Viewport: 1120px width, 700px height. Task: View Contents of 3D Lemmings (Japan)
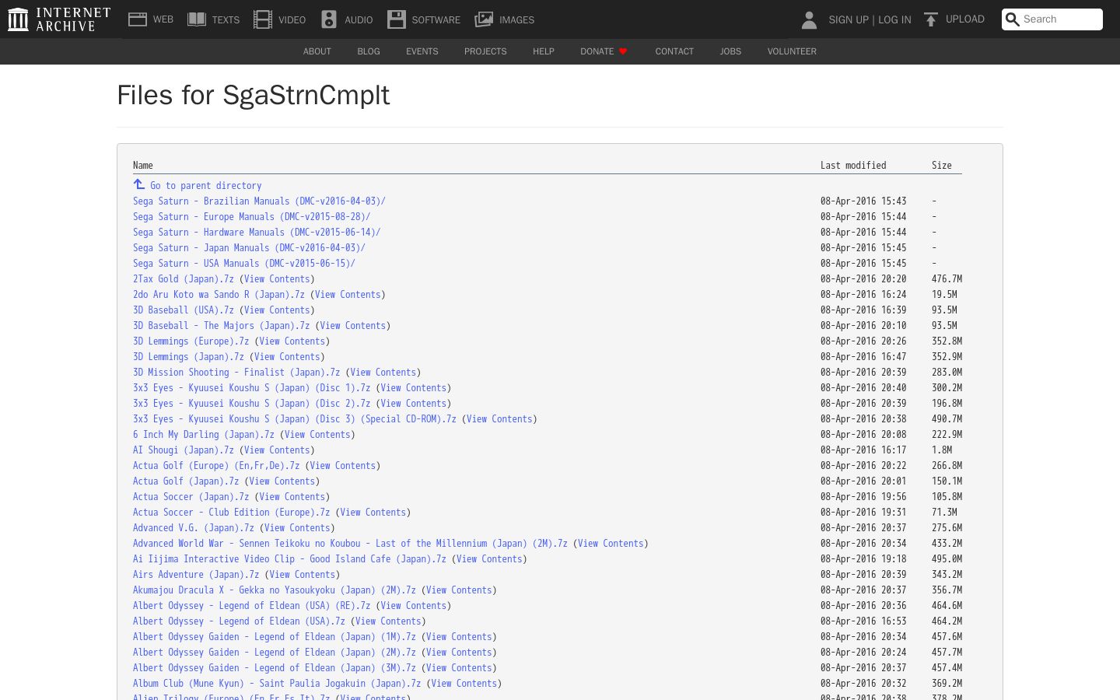coord(287,357)
